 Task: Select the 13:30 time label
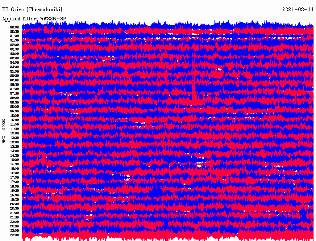(x=15, y=146)
